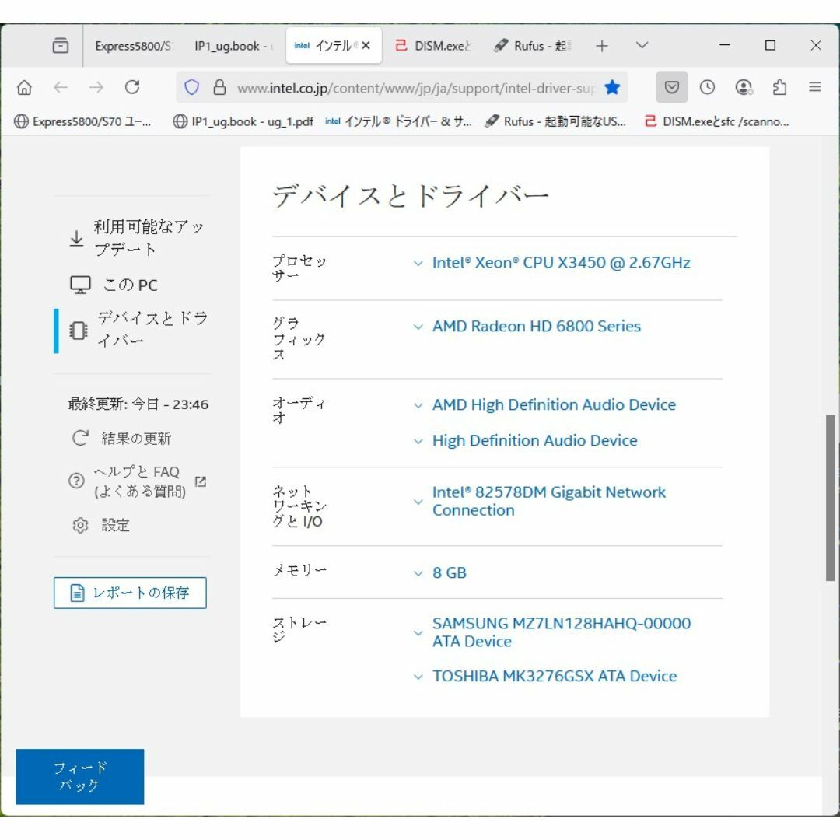The width and height of the screenshot is (840, 840).
Task: Open the Firefox hamburger menu
Action: pos(815,87)
